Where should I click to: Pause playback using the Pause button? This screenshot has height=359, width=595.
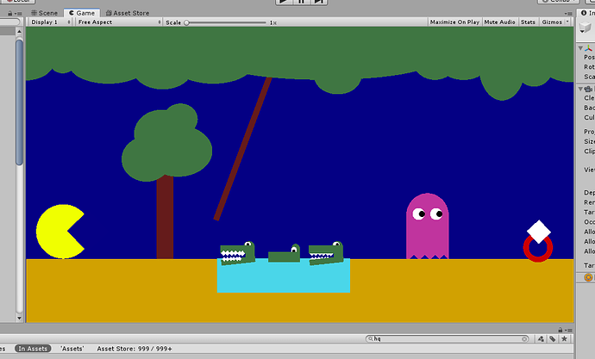click(301, 2)
